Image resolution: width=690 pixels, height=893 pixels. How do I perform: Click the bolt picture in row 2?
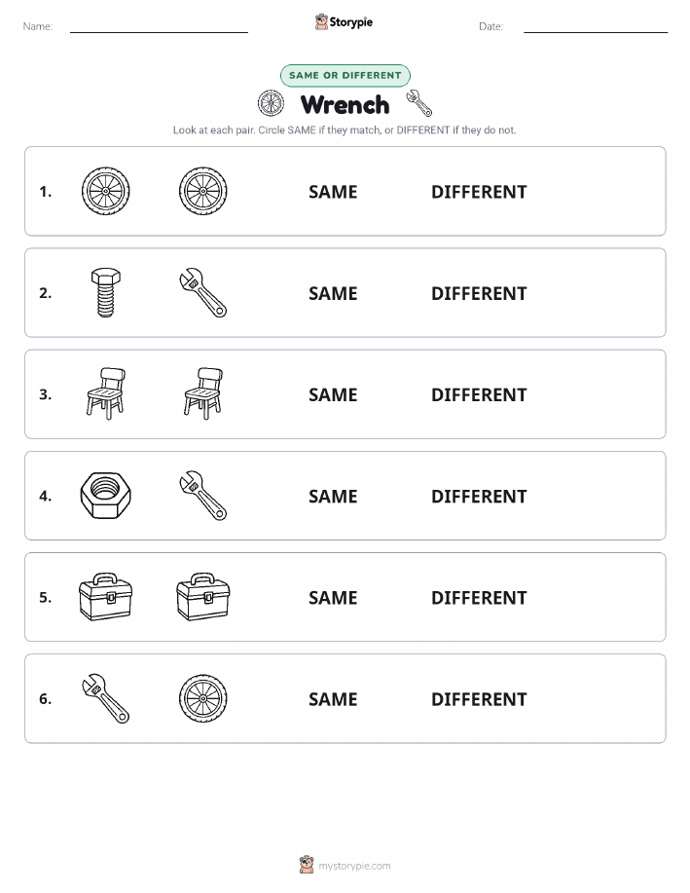105,293
